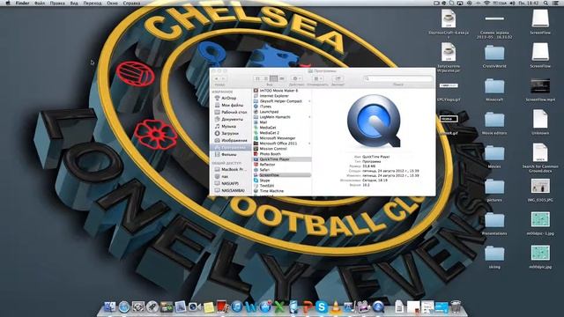Open Документы in the sidebar
The width and height of the screenshot is (564, 317).
pyautogui.click(x=231, y=120)
